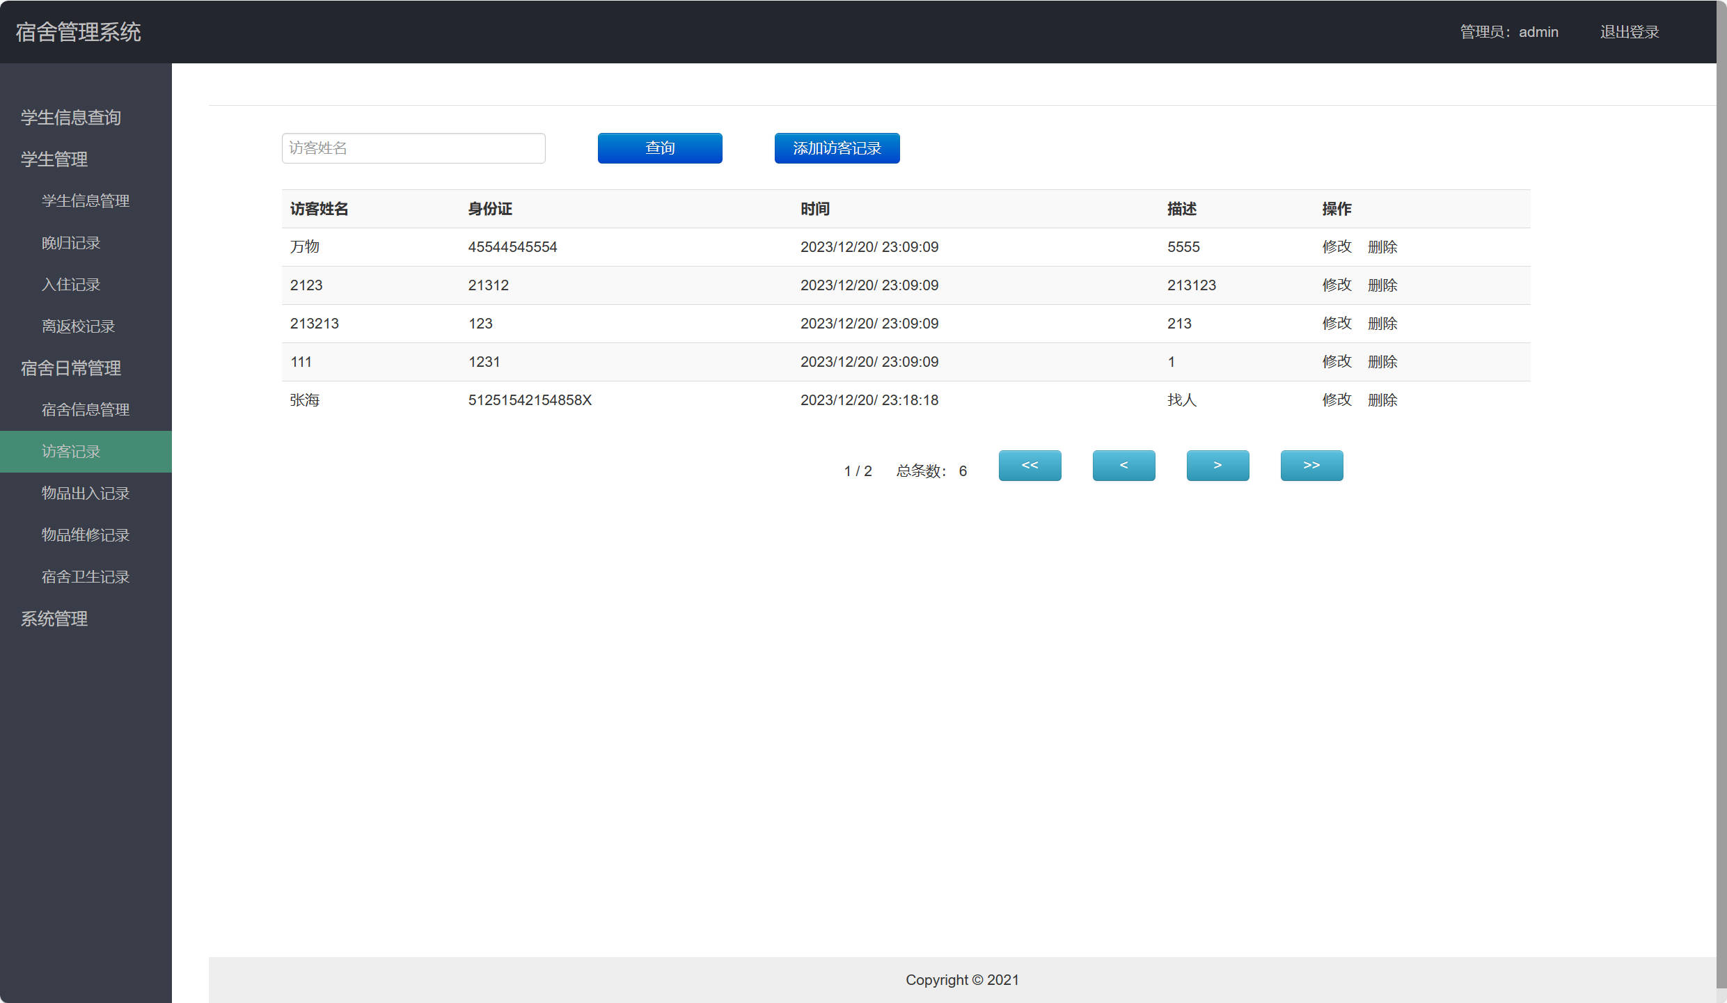Expand the 学生管理 sidebar section
The height and width of the screenshot is (1003, 1727).
[54, 159]
